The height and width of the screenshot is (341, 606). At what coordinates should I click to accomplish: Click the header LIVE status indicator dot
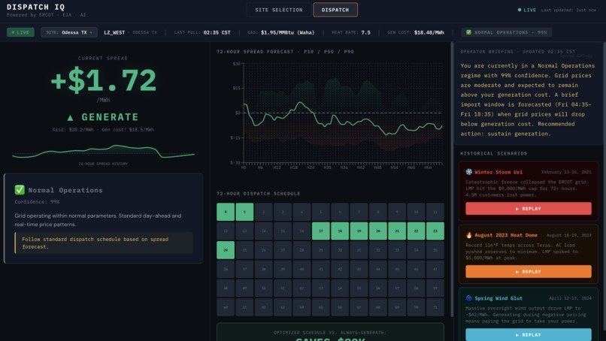(x=520, y=10)
